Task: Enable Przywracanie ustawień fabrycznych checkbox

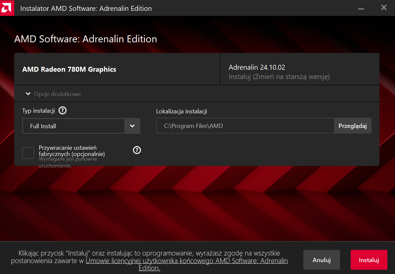Action: [x=28, y=153]
